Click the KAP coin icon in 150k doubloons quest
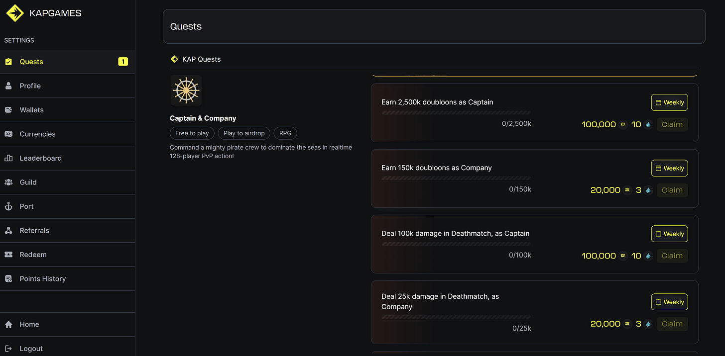This screenshot has height=356, width=725. coord(627,190)
